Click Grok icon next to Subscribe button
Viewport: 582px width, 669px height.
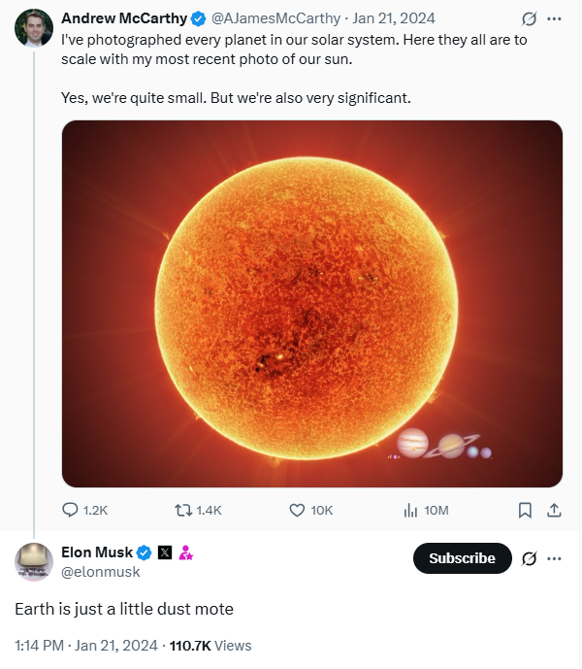coord(529,558)
